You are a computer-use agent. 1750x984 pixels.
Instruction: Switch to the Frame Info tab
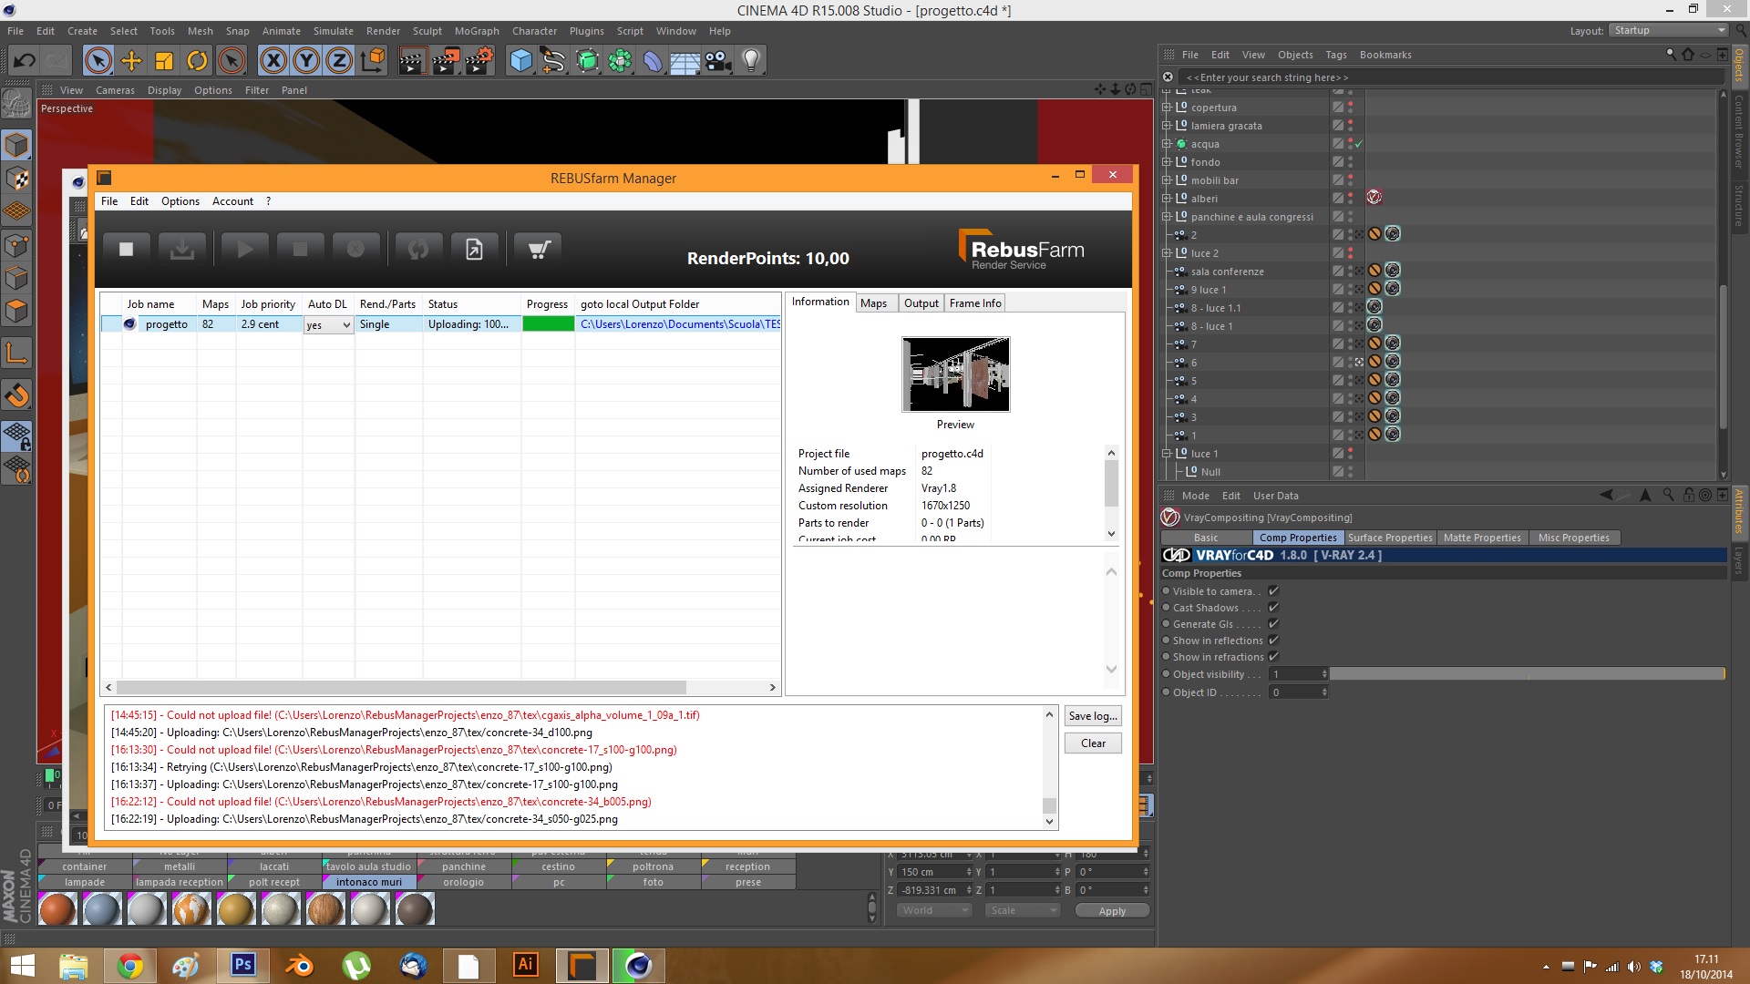[974, 303]
